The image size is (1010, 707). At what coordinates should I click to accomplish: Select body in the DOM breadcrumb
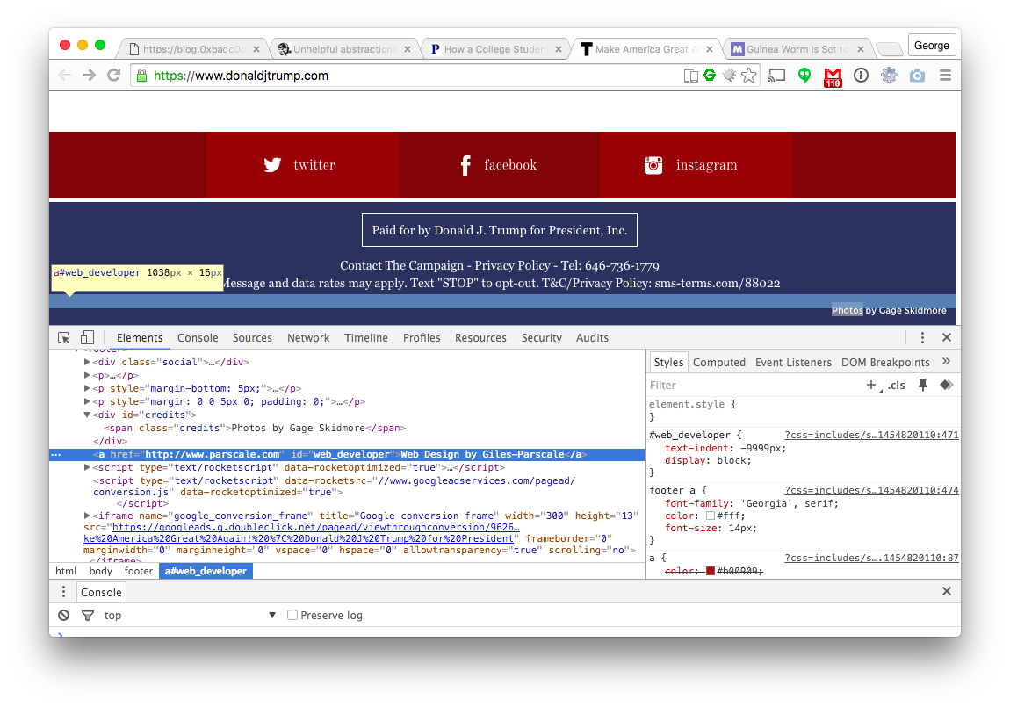[100, 571]
